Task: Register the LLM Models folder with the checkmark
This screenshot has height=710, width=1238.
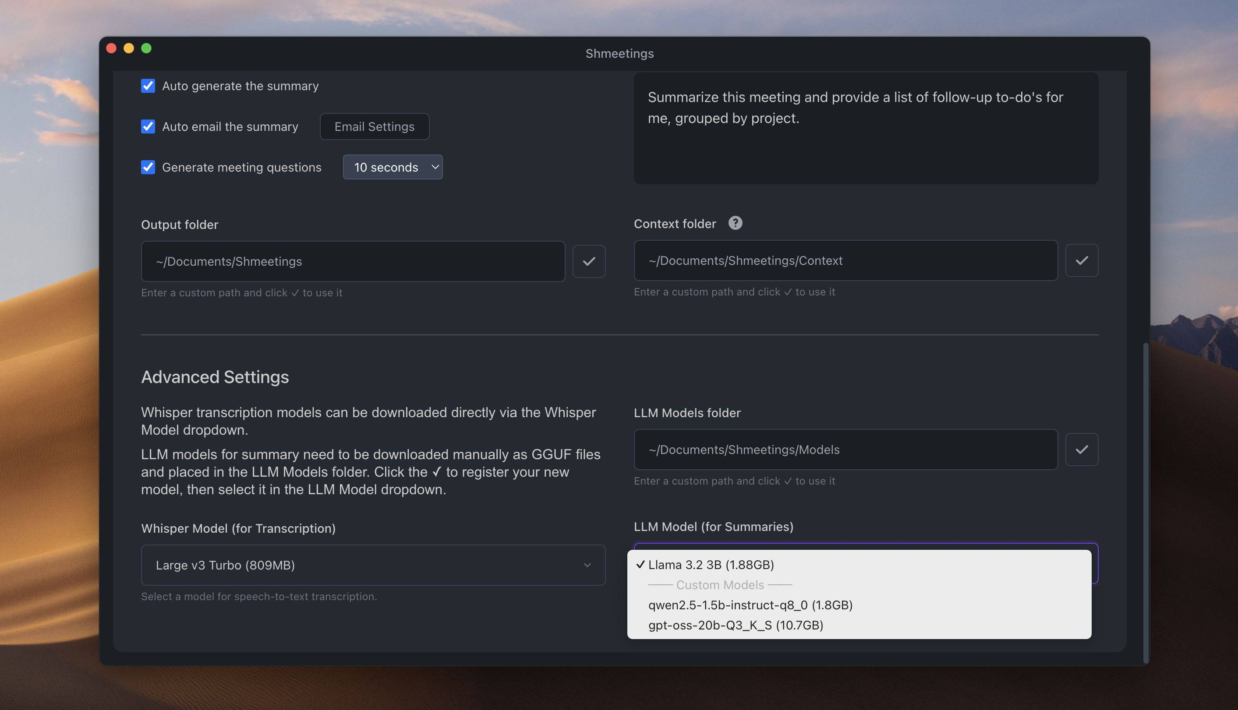Action: (x=1081, y=449)
